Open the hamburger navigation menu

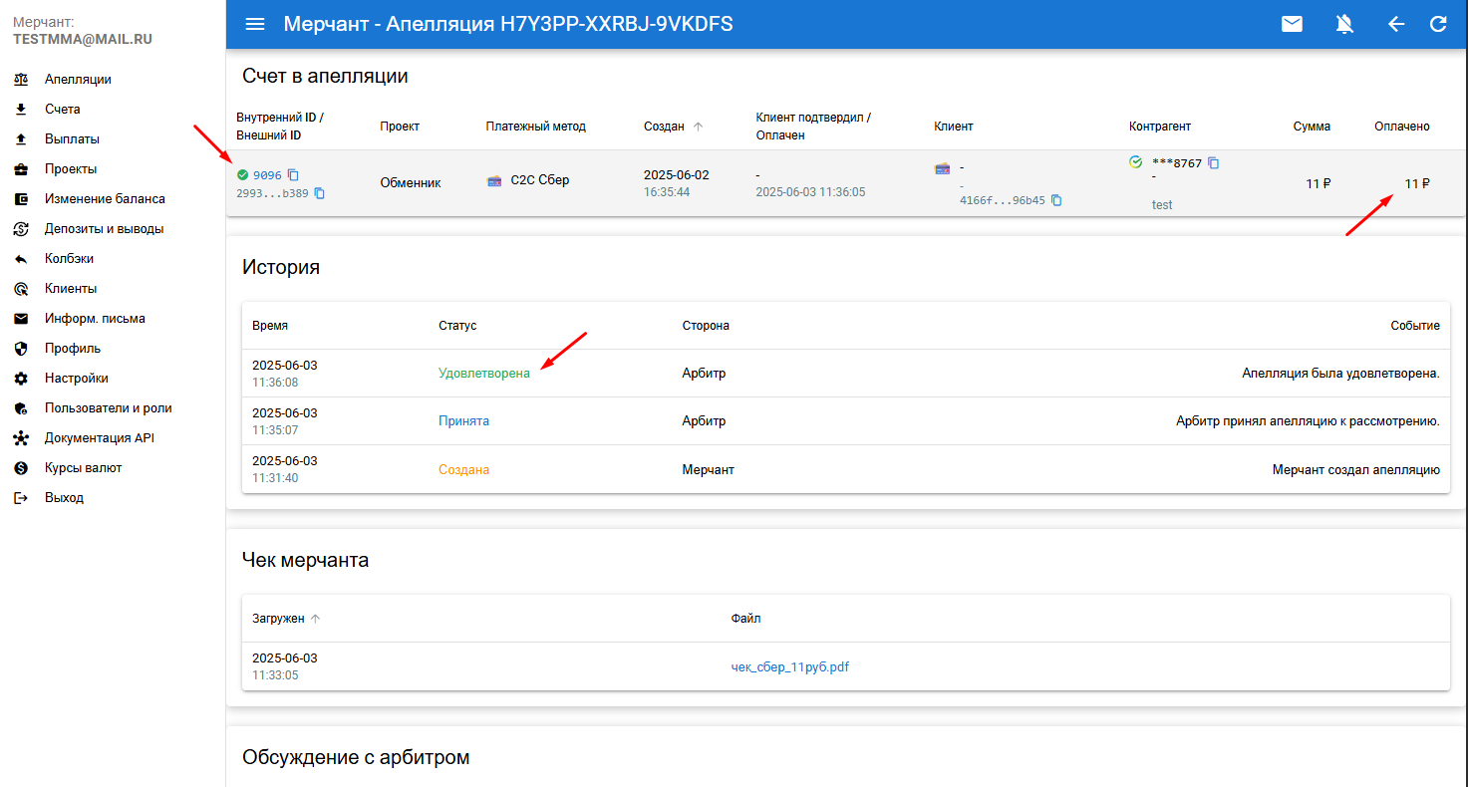[255, 24]
